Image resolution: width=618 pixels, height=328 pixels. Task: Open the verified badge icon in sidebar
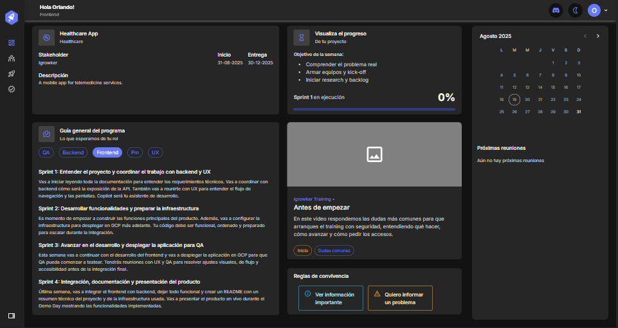coord(12,89)
